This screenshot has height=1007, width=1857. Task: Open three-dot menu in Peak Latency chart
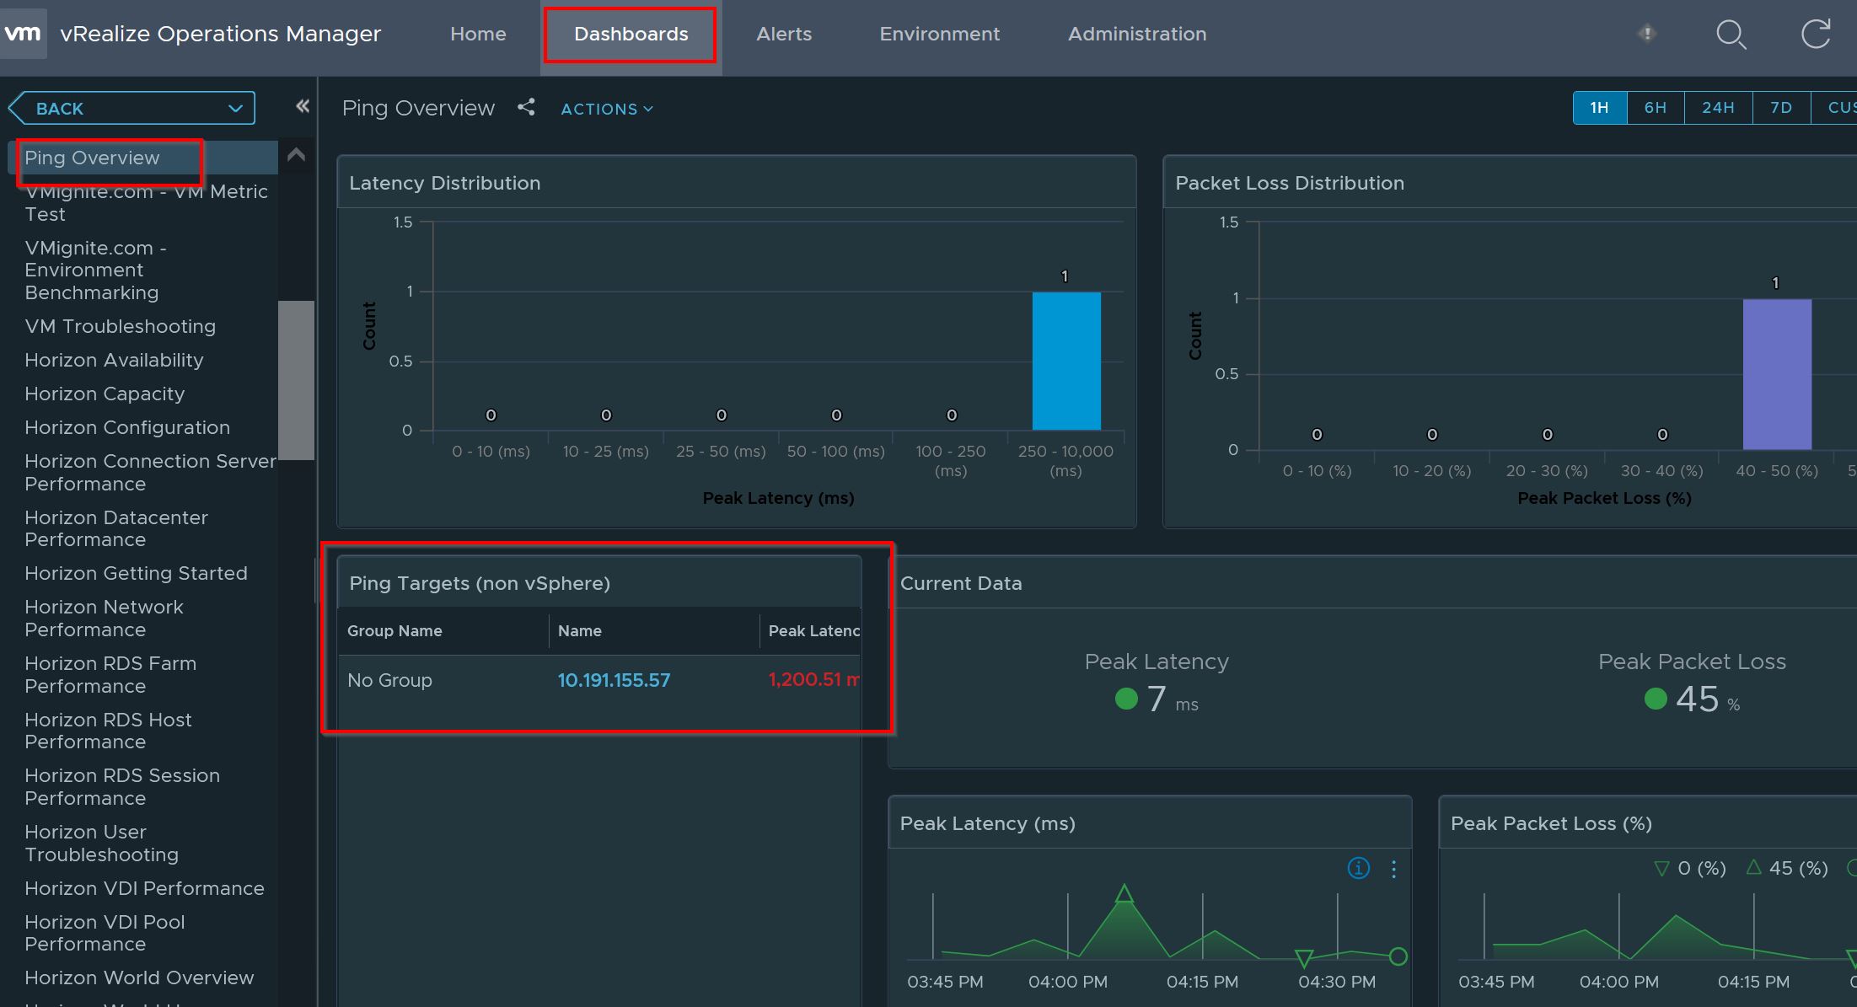pos(1393,869)
